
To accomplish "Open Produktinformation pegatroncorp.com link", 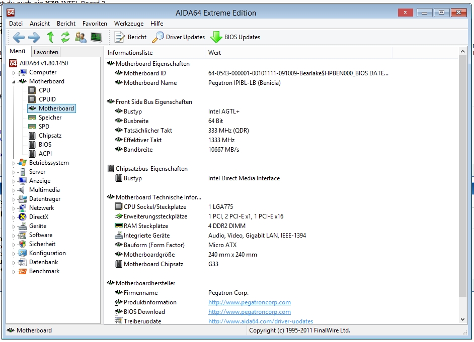I will 250,302.
